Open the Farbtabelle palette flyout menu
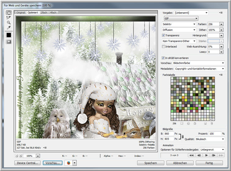231x171 pixels. pos(221,75)
